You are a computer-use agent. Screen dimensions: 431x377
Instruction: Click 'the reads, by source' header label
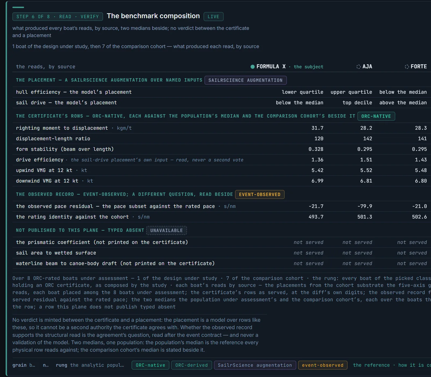(x=46, y=67)
